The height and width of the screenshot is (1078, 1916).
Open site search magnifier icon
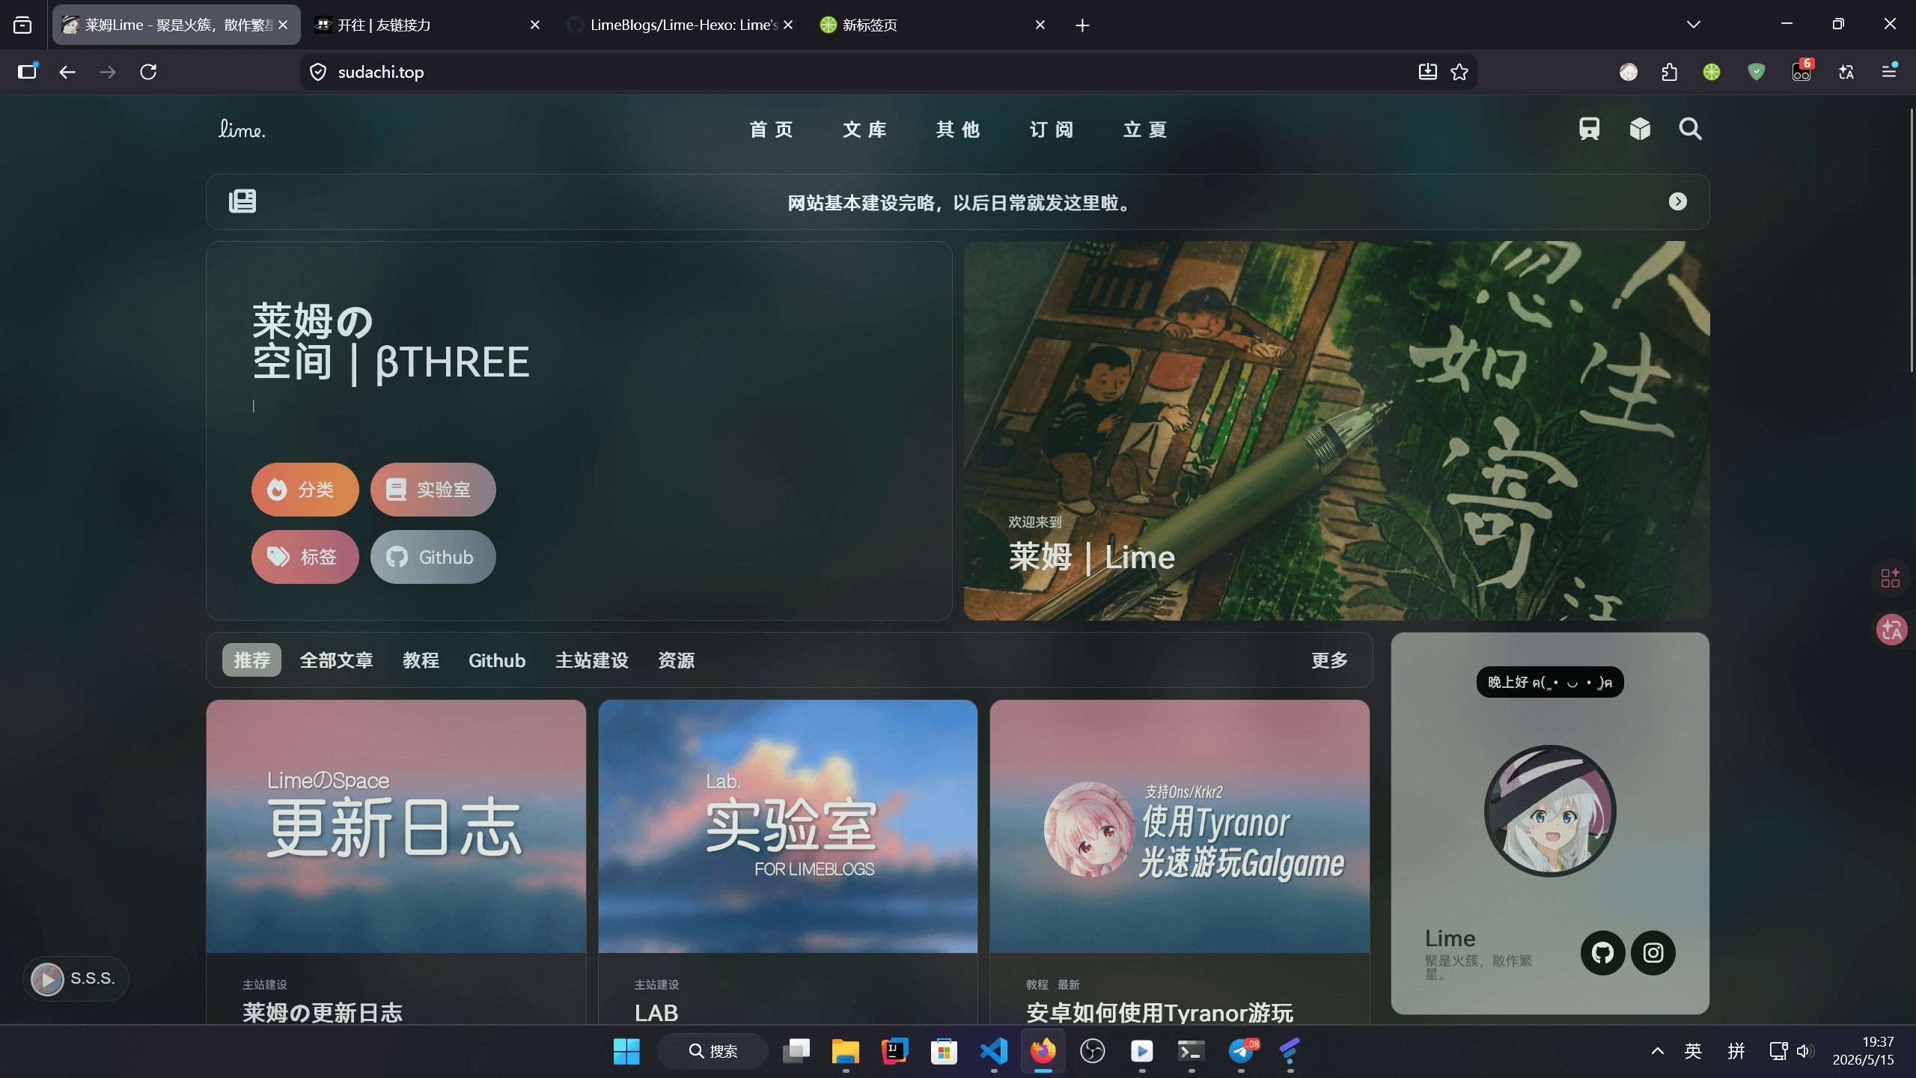(x=1690, y=129)
